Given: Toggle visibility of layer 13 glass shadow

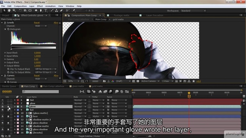Looking at the screenshot, I should (3, 123).
